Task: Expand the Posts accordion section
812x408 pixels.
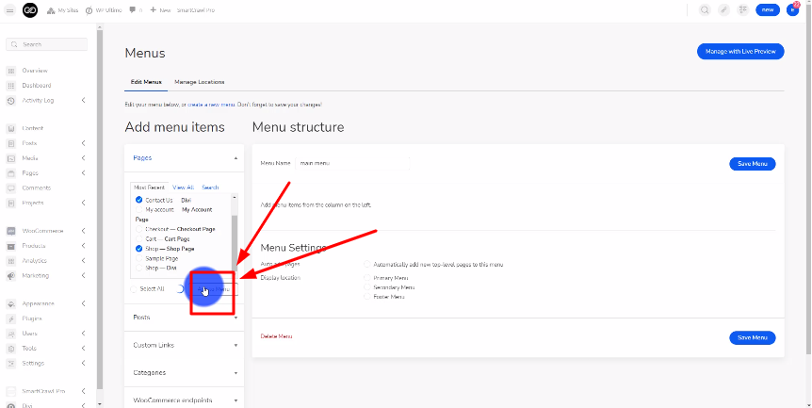Action: click(x=184, y=318)
